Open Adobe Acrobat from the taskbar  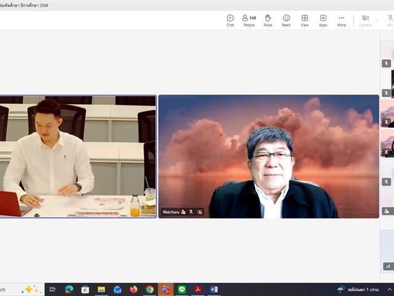pyautogui.click(x=198, y=289)
